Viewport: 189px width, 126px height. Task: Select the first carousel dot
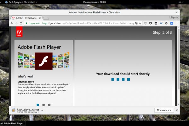click(x=38, y=105)
